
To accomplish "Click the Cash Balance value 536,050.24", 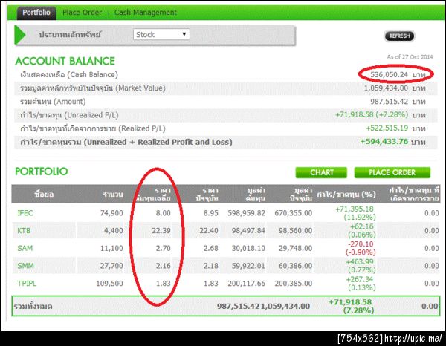I will tap(389, 74).
